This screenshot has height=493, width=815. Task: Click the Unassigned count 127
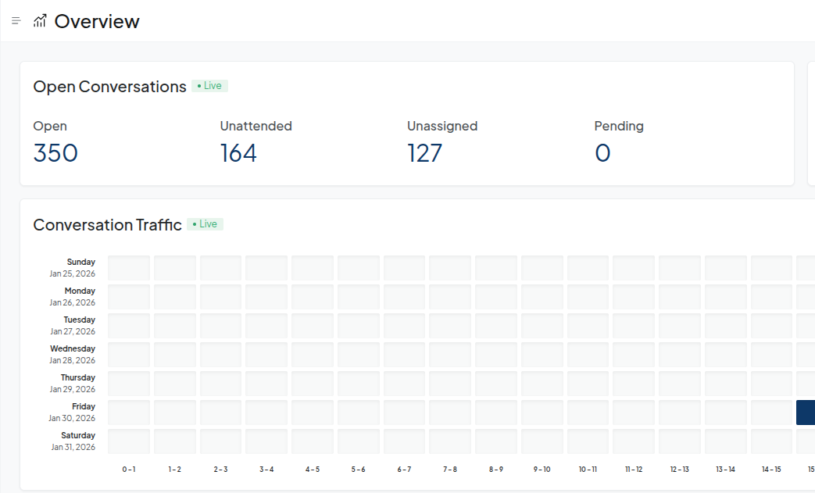click(424, 152)
